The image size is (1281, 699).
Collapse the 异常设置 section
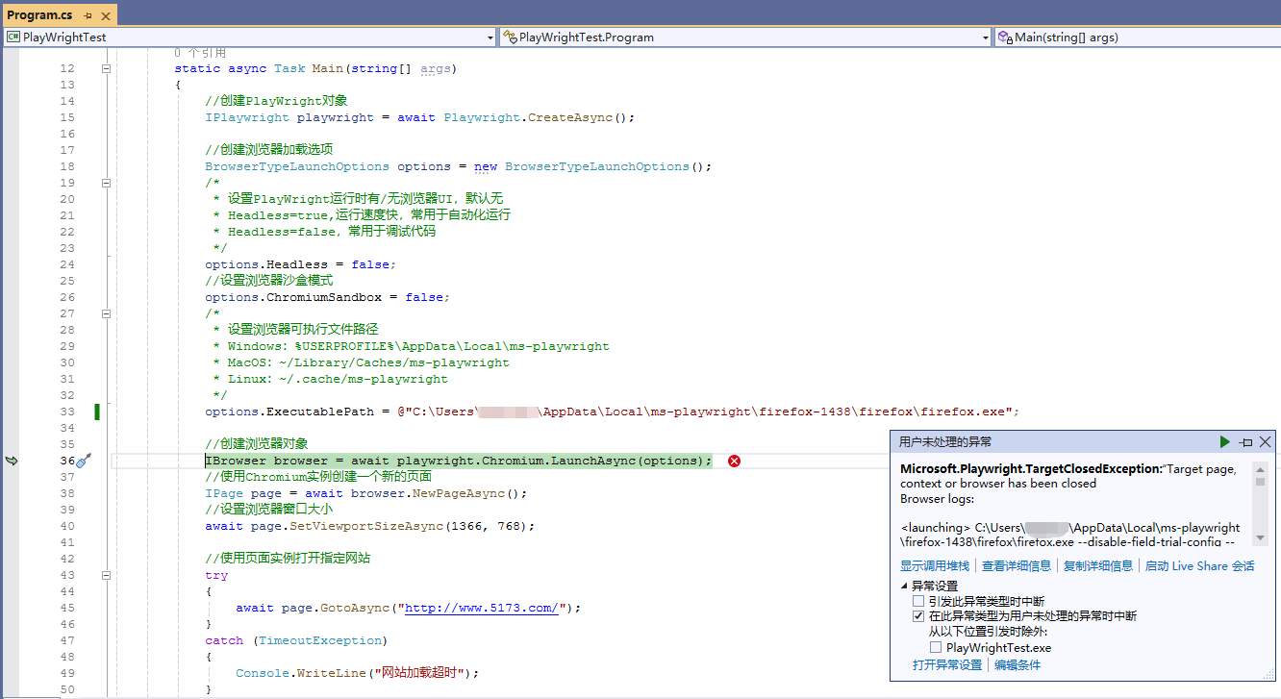pyautogui.click(x=905, y=586)
